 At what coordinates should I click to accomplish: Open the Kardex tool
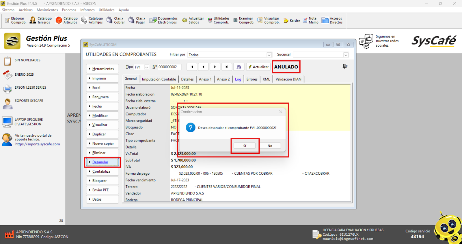(x=292, y=20)
